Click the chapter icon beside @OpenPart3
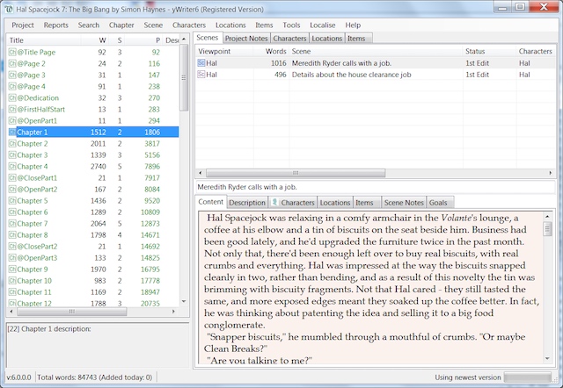This screenshot has height=388, width=563. click(x=12, y=258)
